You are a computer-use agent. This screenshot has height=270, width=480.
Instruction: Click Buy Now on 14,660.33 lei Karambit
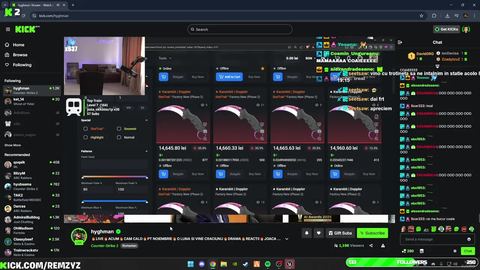pyautogui.click(x=255, y=174)
